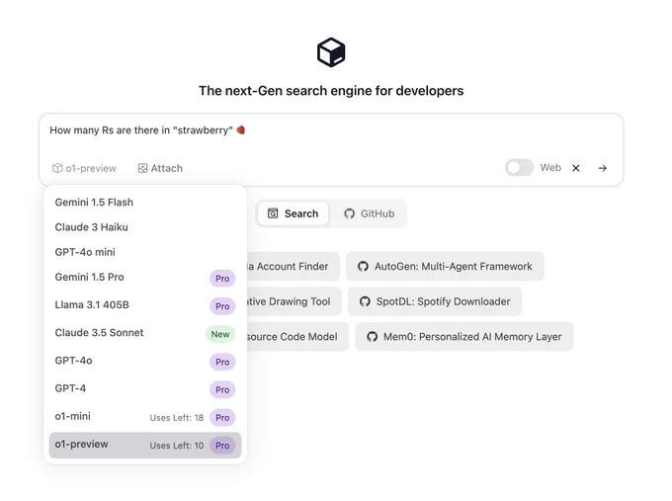Toggle the Web search switch
The image size is (672, 501).
[x=519, y=168]
